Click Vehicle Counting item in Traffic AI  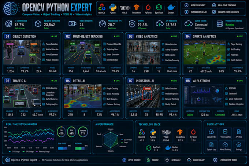click(50, 88)
